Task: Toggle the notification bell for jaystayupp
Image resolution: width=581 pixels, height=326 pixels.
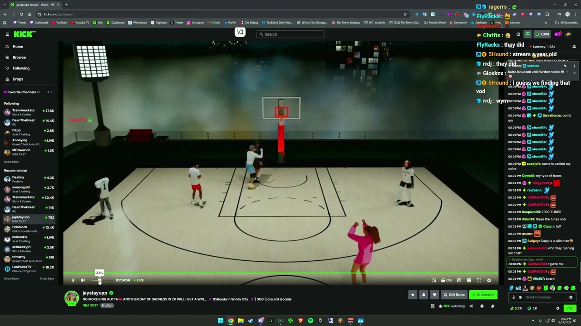Action: (423, 295)
